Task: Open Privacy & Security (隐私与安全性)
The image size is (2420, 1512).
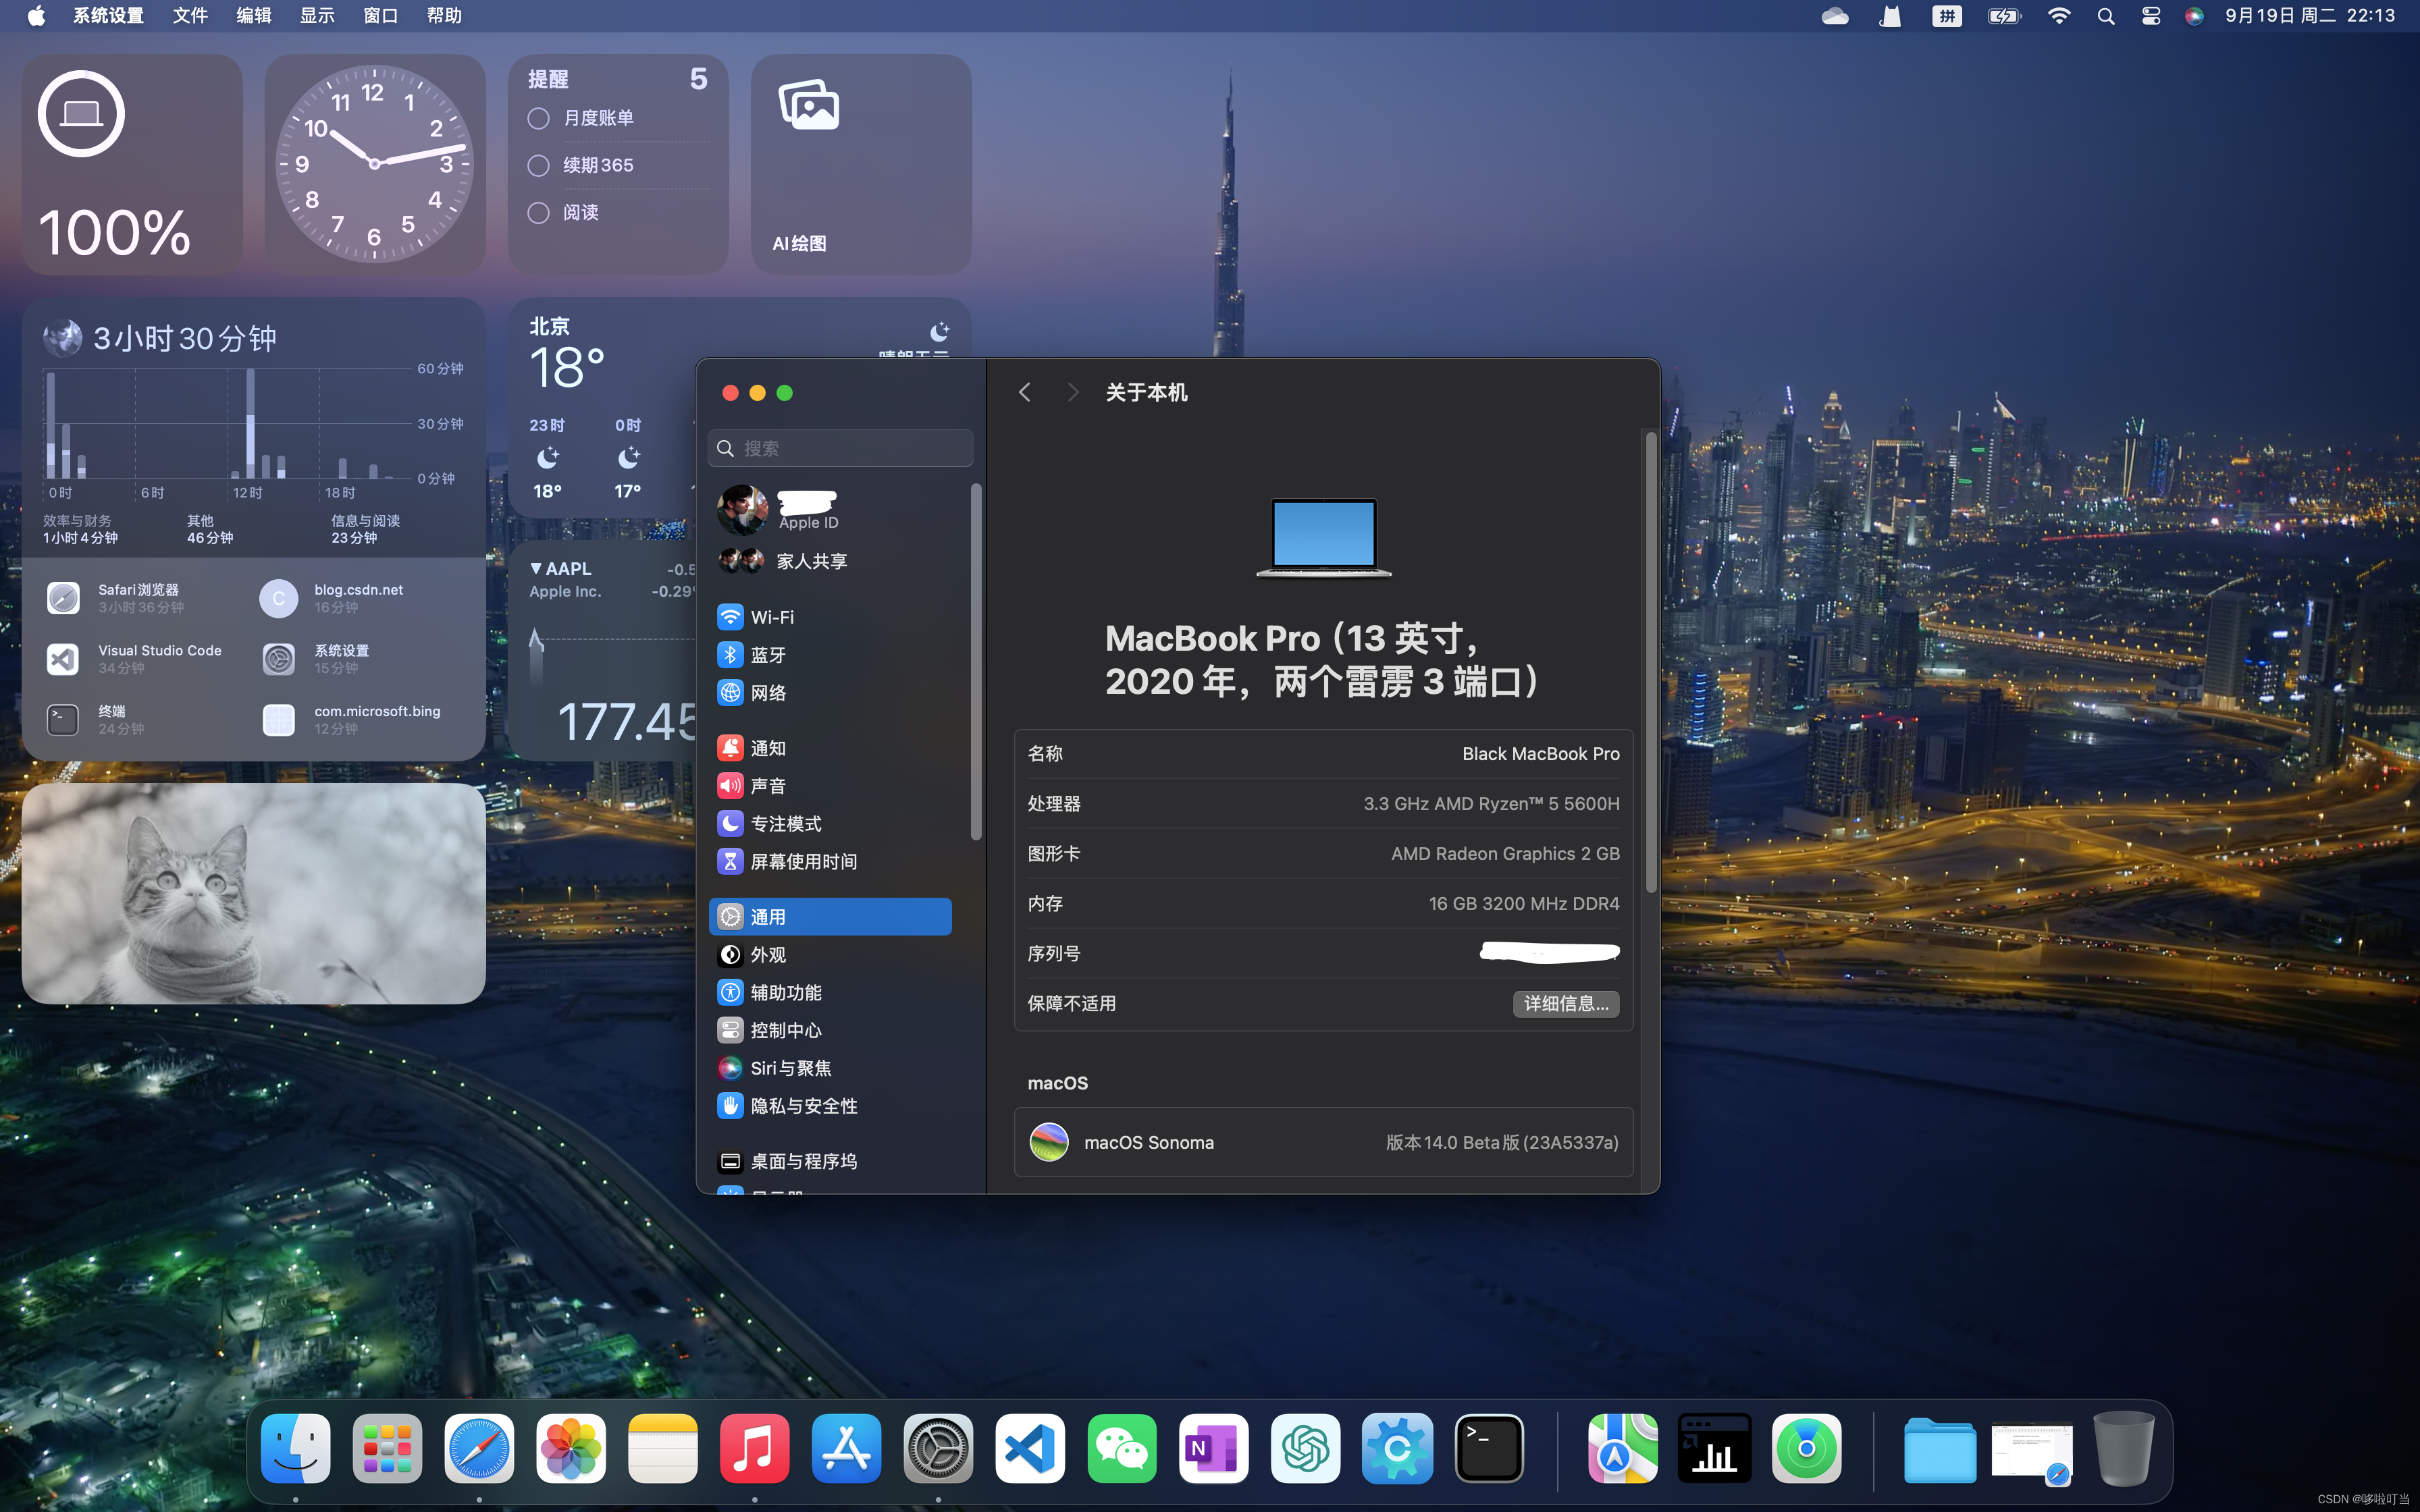Action: tap(830, 1107)
